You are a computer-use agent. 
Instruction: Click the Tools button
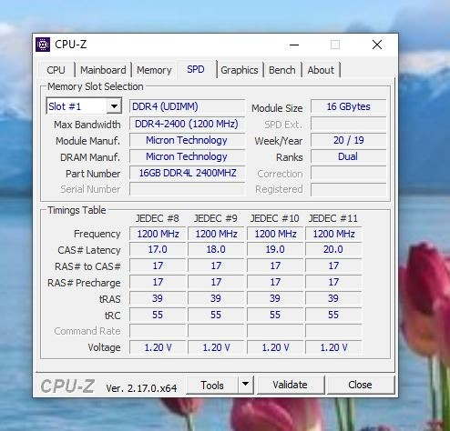[212, 386]
